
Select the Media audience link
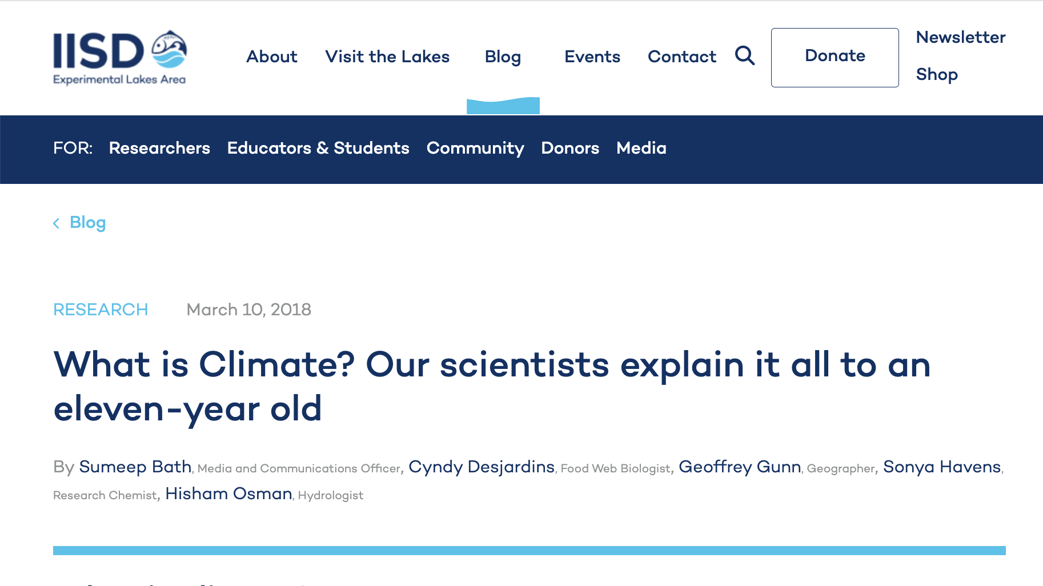click(x=641, y=148)
